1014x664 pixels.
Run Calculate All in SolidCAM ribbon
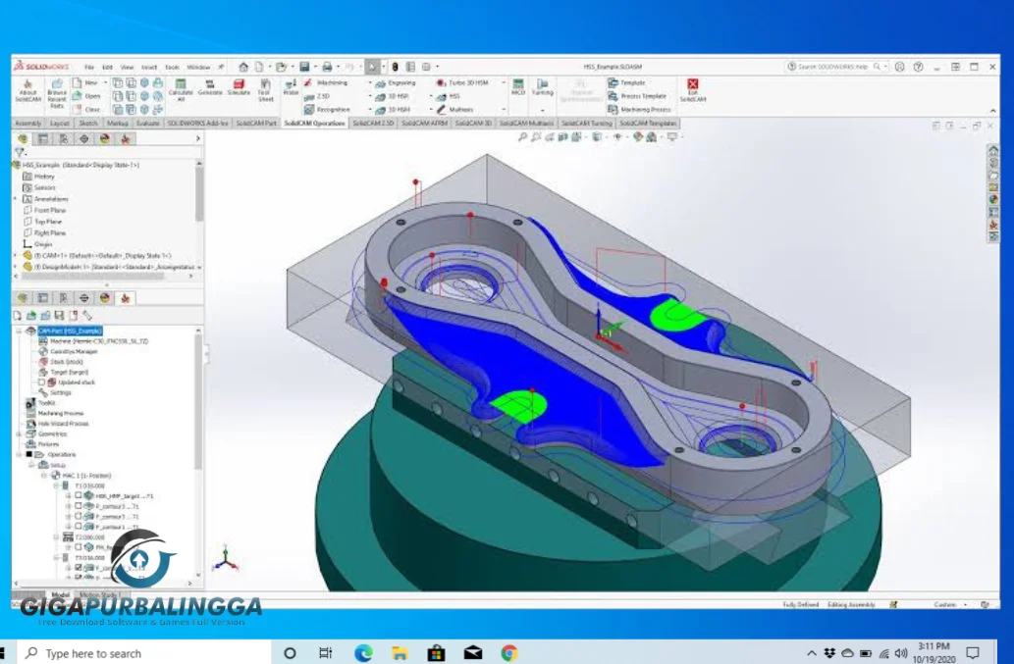point(181,90)
